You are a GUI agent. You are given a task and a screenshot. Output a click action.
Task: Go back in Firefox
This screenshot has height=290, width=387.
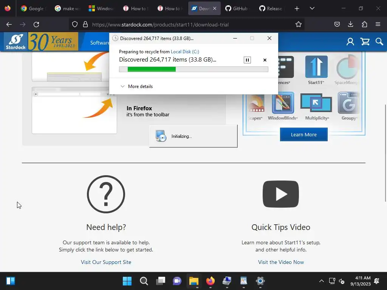pos(9,25)
